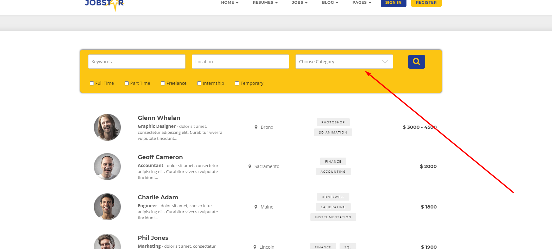View Geoff Cameron's avatar image
The image size is (552, 249).
coord(107,166)
